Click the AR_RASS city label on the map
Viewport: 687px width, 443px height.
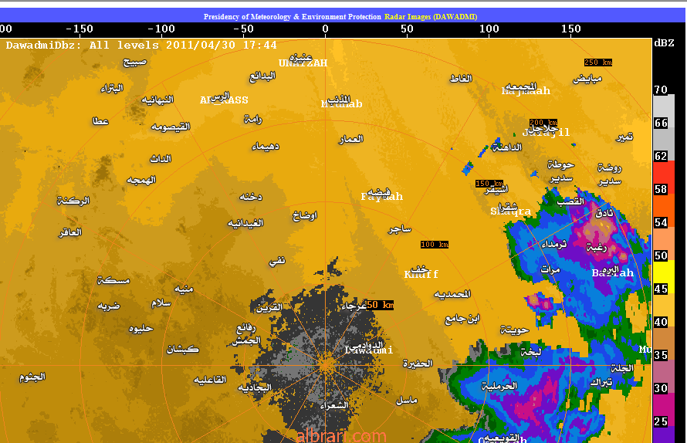tap(224, 100)
